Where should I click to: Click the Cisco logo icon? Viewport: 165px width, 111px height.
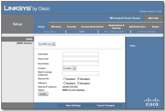pyautogui.click(x=152, y=102)
